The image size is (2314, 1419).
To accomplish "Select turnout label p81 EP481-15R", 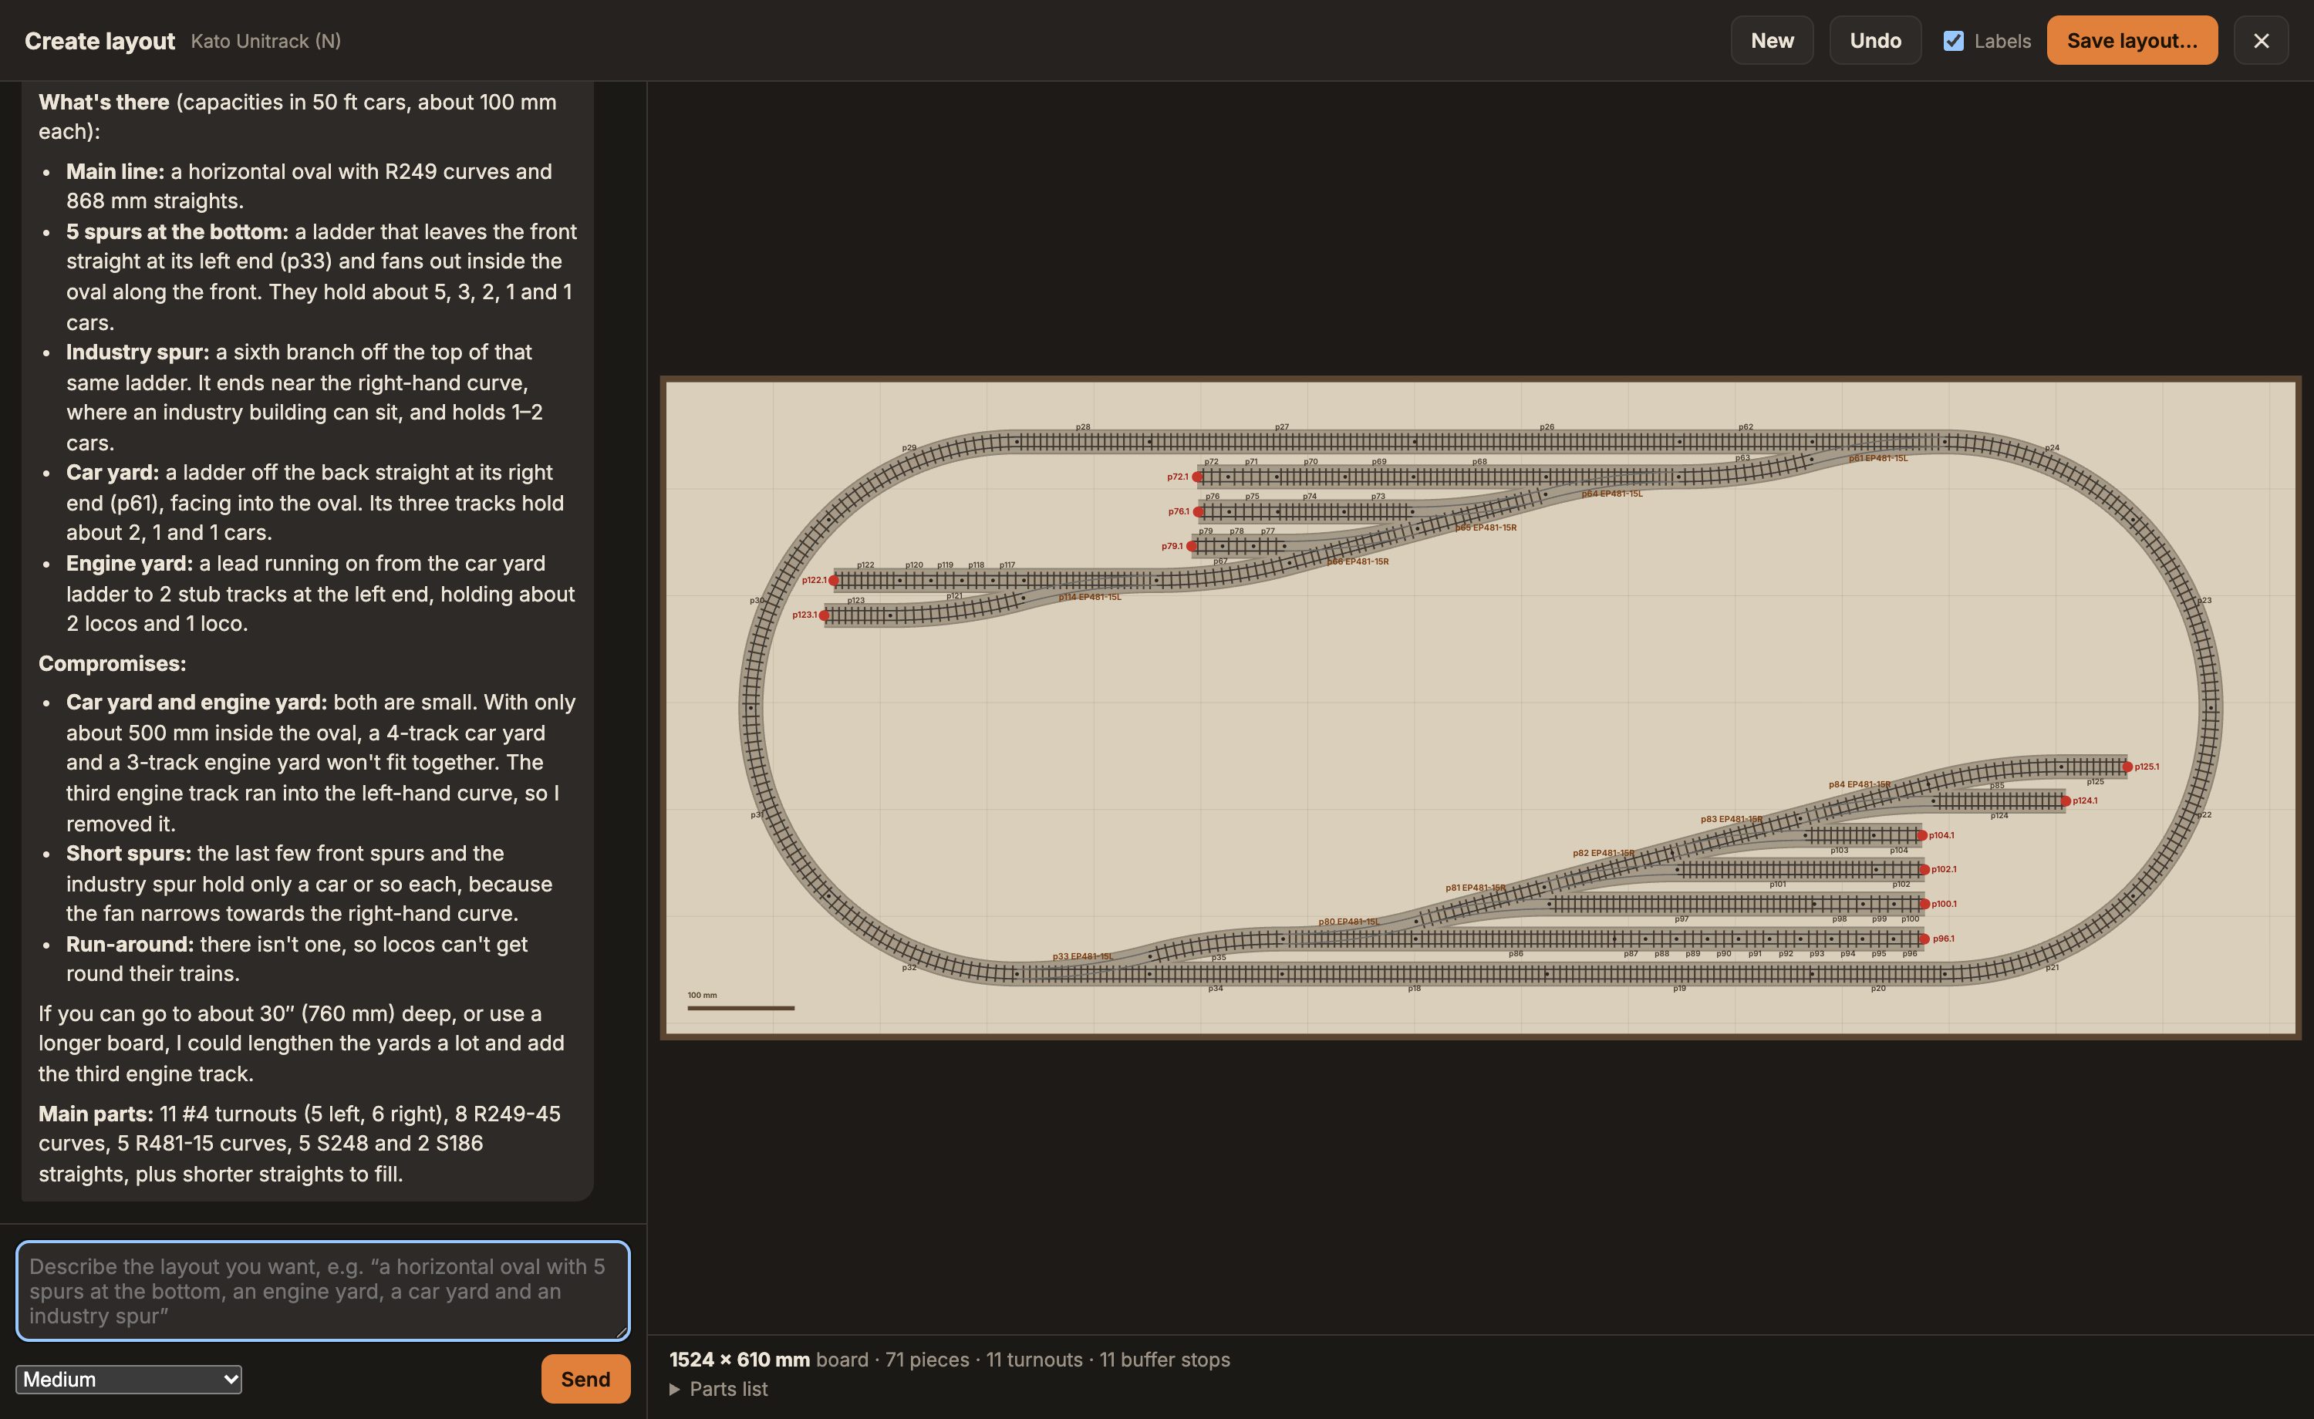I will click(1476, 888).
